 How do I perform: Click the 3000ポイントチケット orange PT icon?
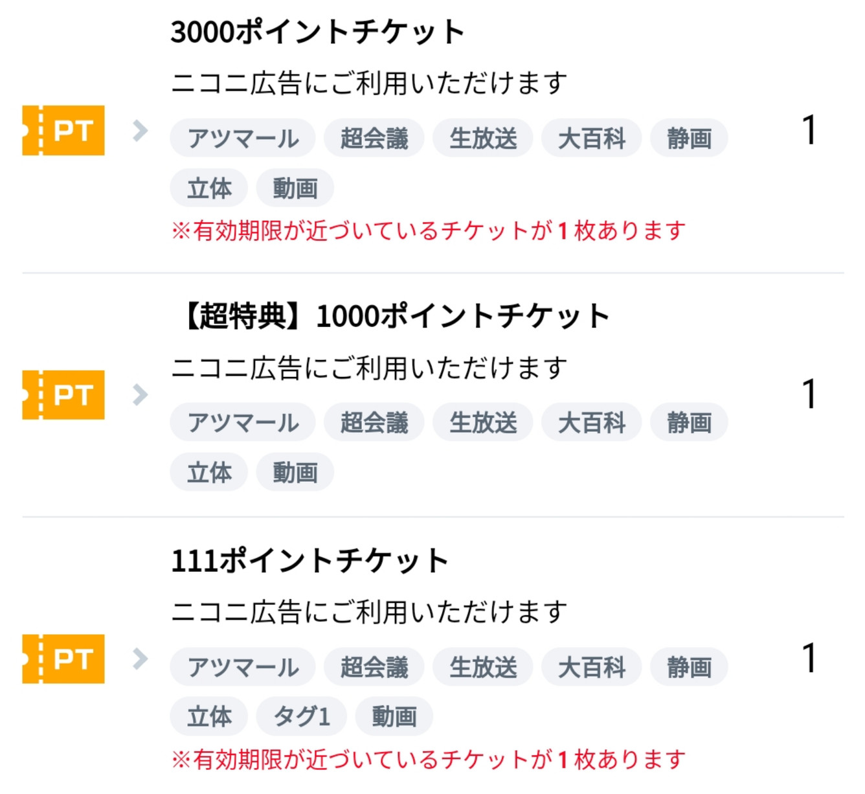[x=63, y=131]
